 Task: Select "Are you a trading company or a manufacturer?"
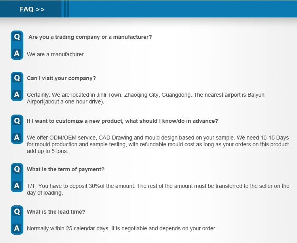point(90,37)
